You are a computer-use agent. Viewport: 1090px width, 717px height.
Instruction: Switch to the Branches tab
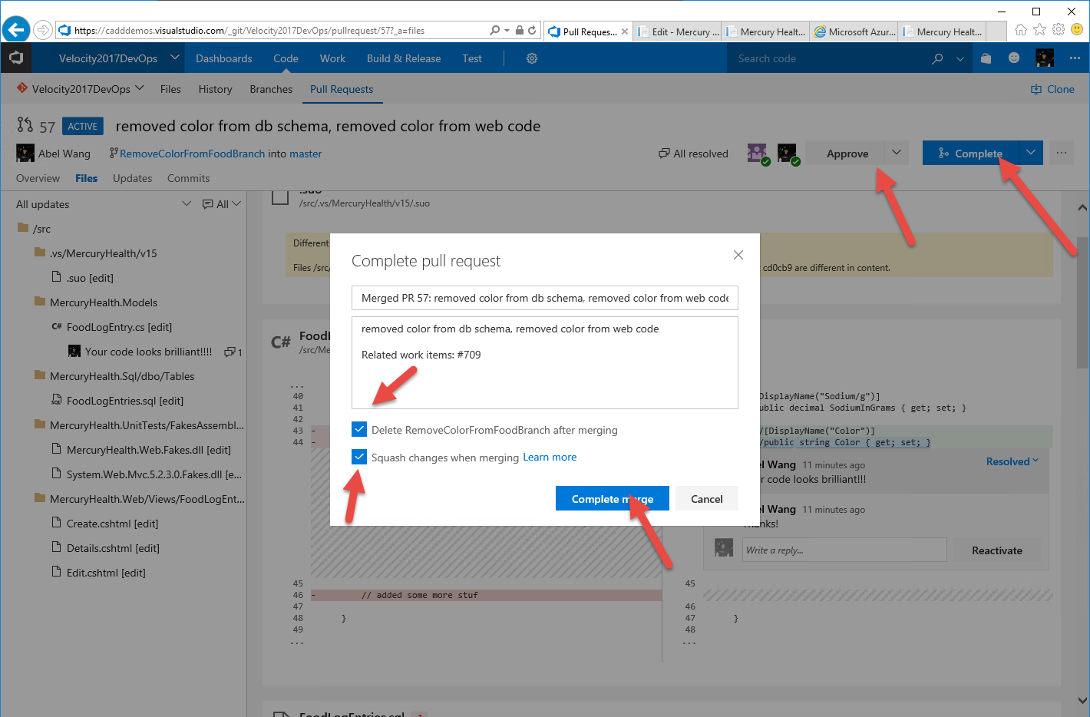tap(271, 89)
